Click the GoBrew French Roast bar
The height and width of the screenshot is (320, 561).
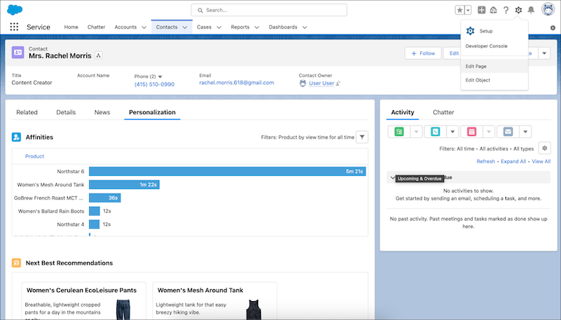(104, 198)
